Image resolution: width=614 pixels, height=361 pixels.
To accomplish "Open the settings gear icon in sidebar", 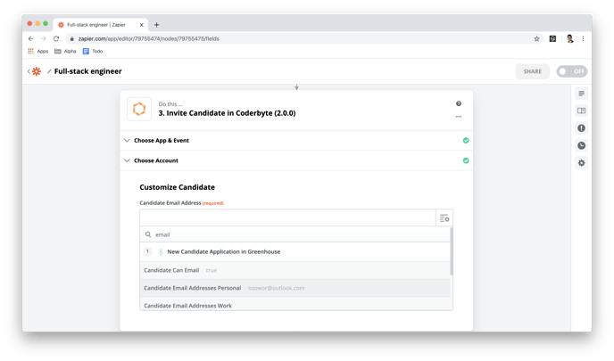I will tap(582, 163).
